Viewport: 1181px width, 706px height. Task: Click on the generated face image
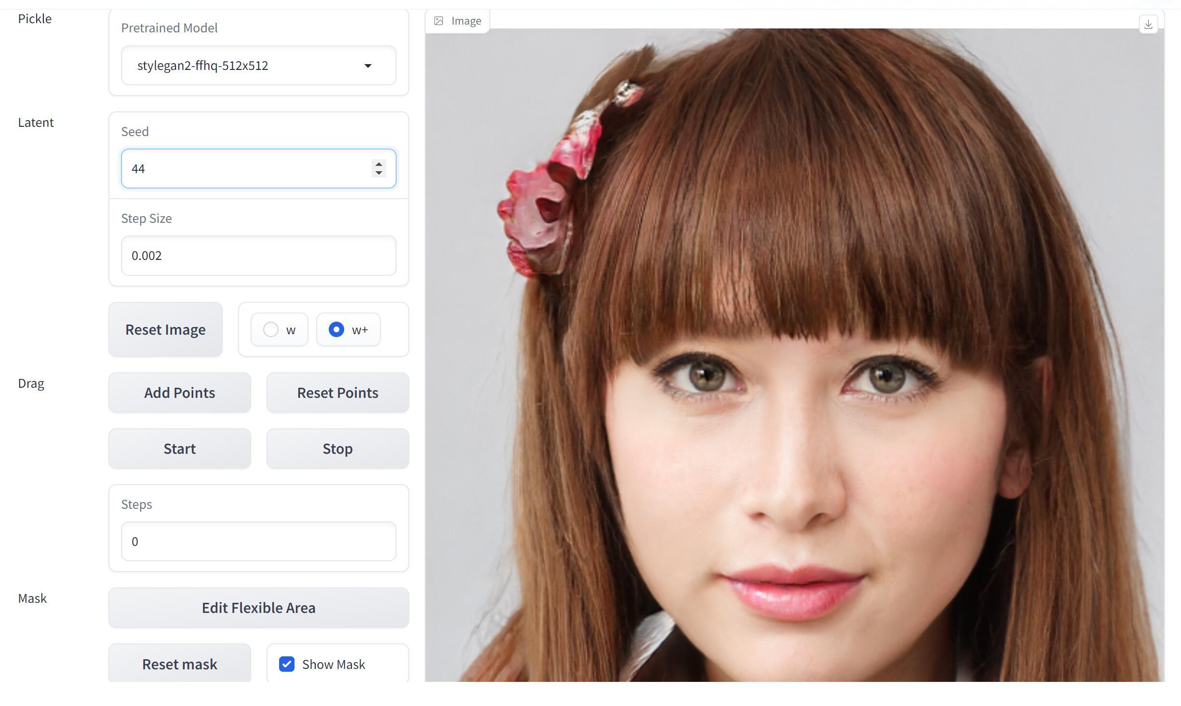[794, 355]
